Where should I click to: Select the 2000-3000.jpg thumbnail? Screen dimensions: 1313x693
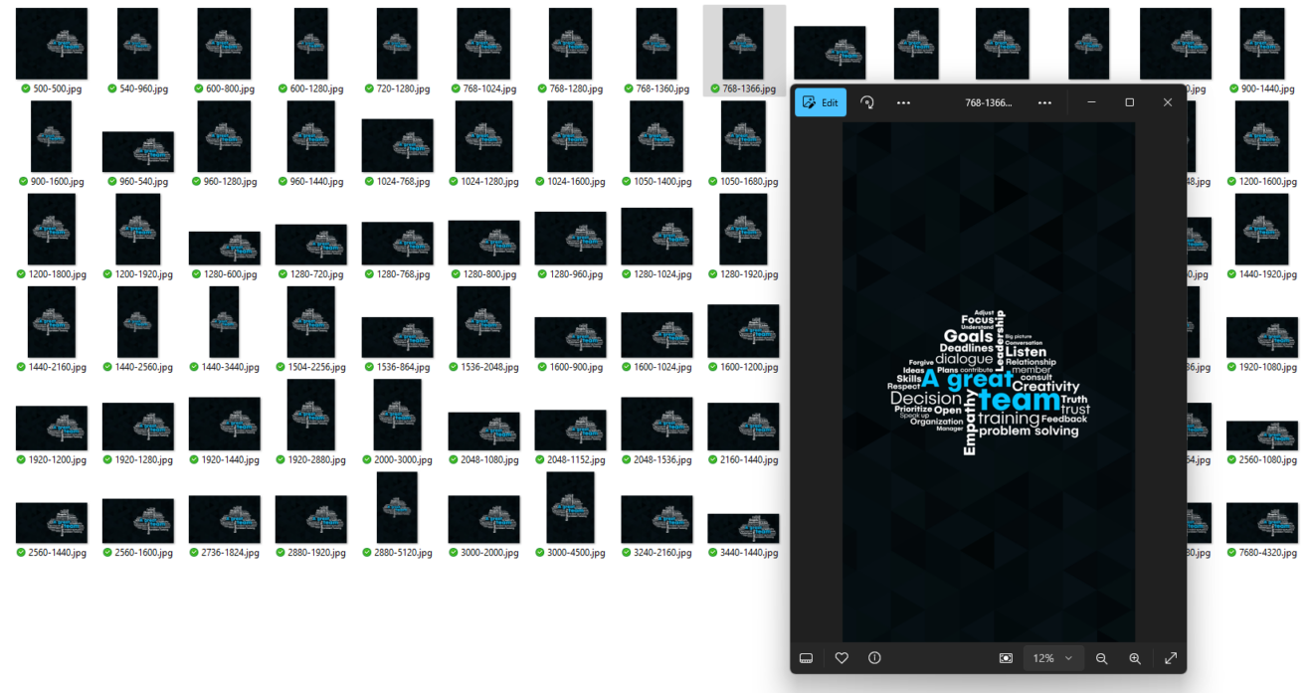point(398,416)
